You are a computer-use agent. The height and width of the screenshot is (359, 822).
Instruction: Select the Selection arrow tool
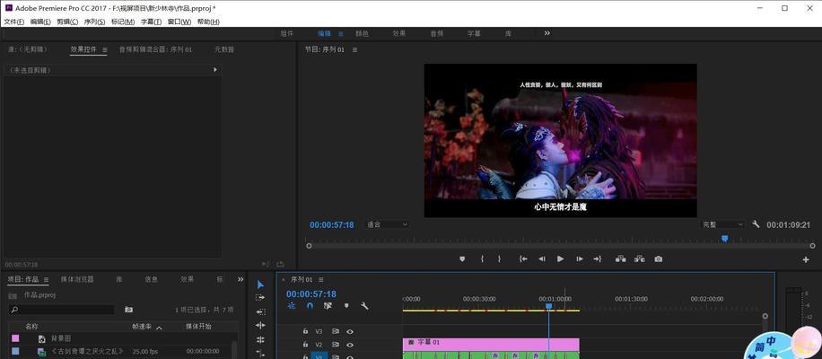[260, 285]
